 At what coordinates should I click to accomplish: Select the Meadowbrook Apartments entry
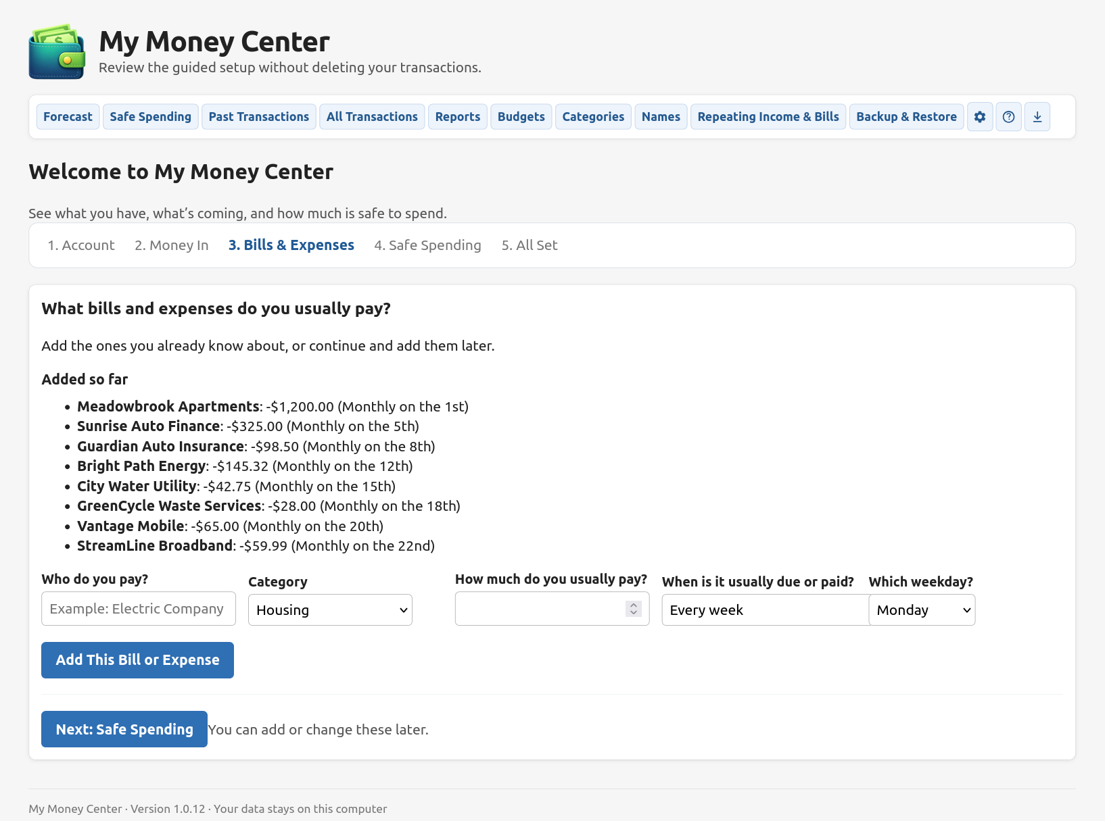pos(273,407)
